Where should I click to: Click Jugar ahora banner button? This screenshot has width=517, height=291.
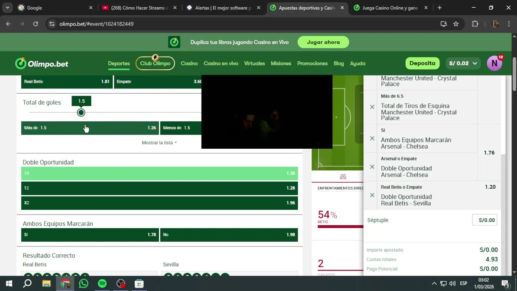tap(323, 42)
